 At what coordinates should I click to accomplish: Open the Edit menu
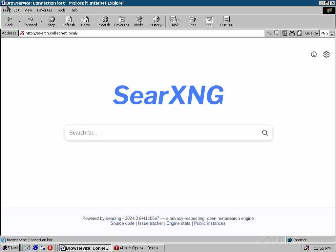tap(16, 10)
